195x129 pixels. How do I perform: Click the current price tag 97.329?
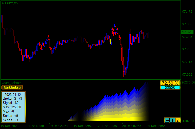(187, 32)
